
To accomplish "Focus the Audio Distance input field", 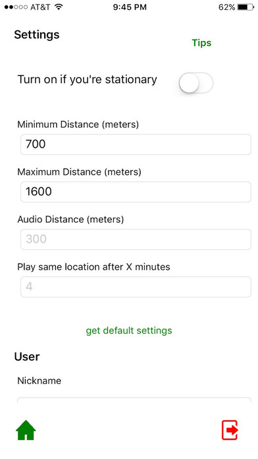I will 136,239.
